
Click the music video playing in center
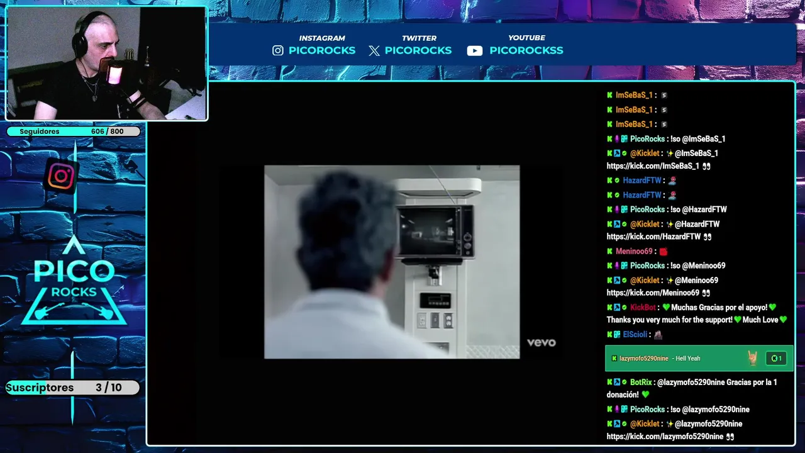coord(392,262)
